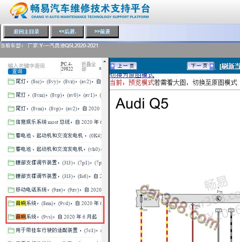
Task: Click the 畅易 platform logo icon
Action: (19, 10)
